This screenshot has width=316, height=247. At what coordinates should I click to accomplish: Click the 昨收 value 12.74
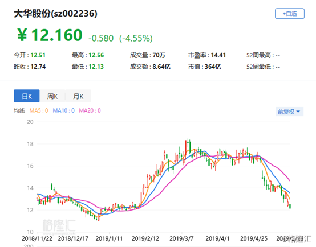[x=38, y=67]
